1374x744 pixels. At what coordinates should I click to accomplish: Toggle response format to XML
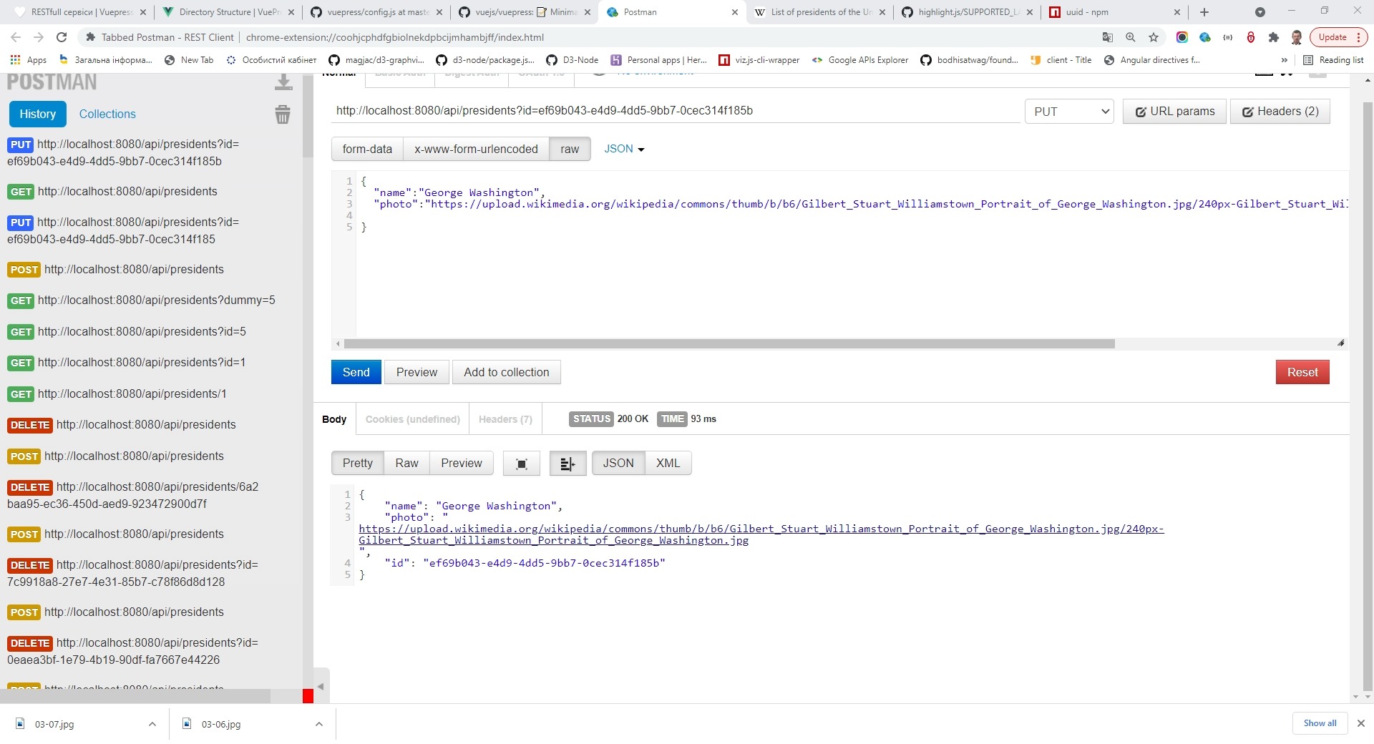[x=668, y=463]
